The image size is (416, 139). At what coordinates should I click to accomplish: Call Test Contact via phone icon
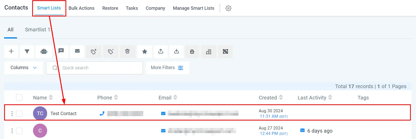point(102,113)
